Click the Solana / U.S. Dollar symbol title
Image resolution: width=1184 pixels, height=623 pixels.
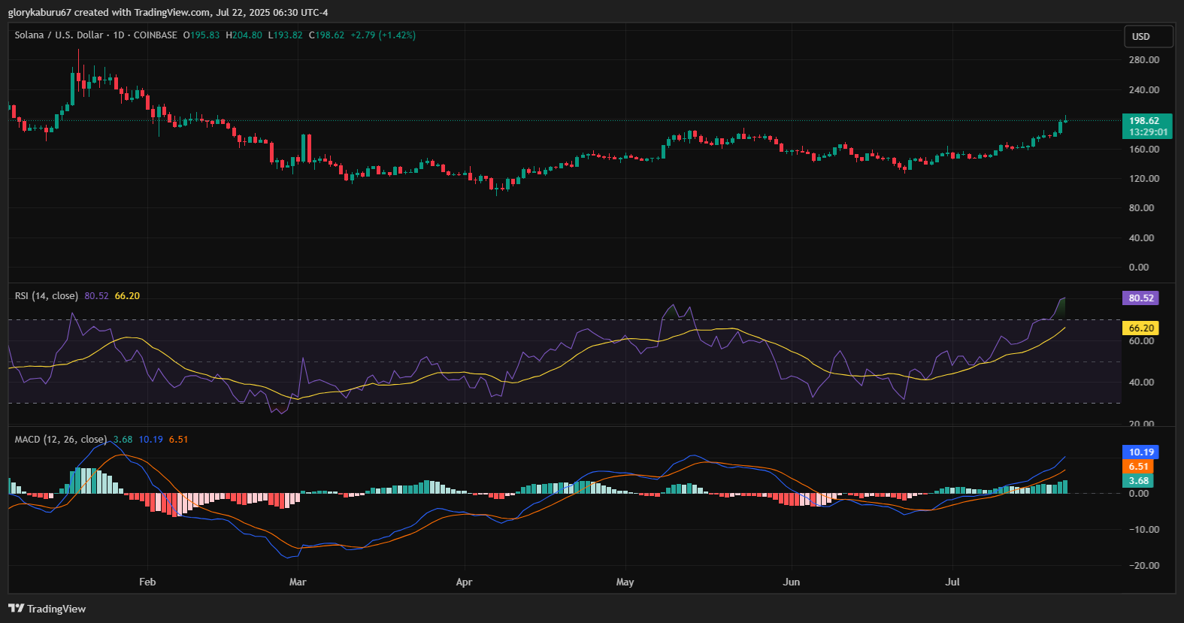coord(59,35)
